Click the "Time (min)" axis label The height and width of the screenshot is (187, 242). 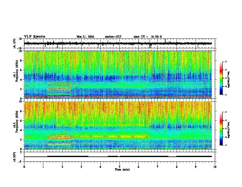[x=122, y=170]
